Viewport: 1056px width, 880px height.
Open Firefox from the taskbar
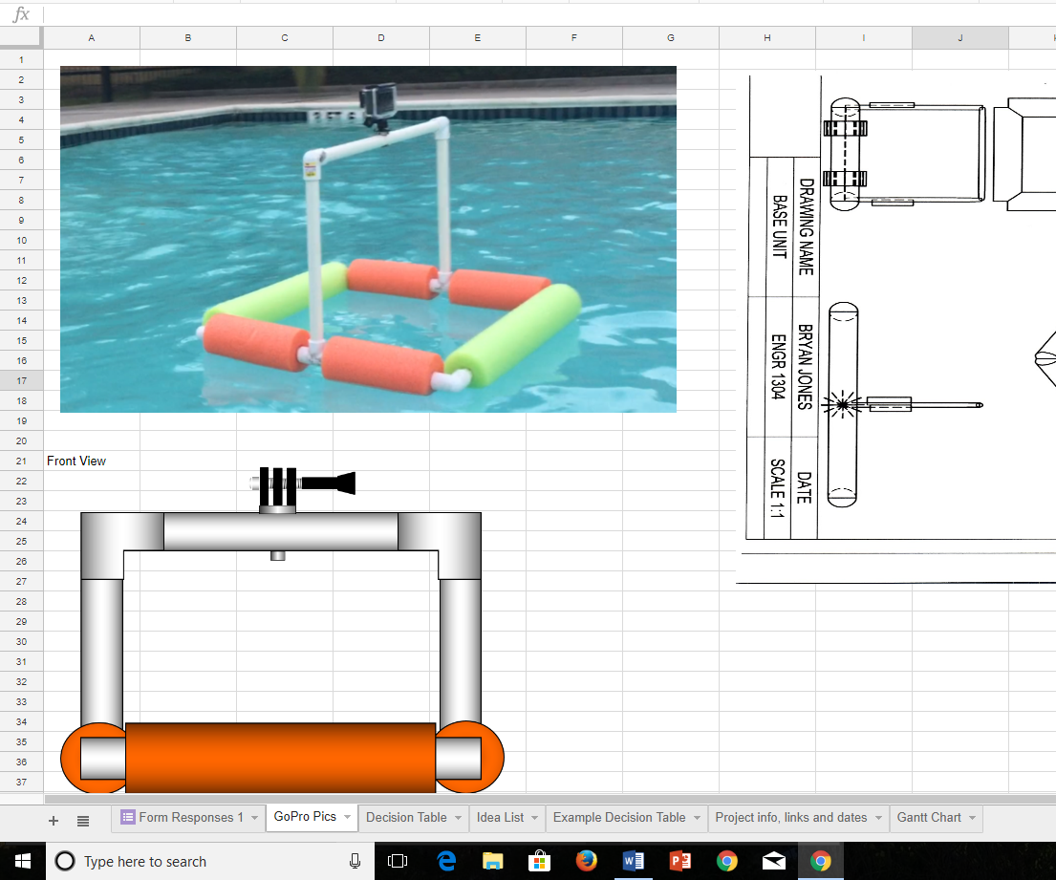[x=586, y=861]
